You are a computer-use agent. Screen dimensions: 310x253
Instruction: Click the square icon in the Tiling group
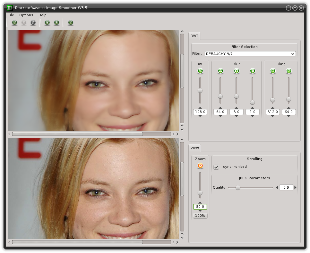coord(272,71)
